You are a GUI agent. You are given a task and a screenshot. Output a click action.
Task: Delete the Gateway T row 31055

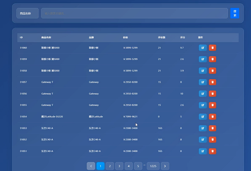212,105
